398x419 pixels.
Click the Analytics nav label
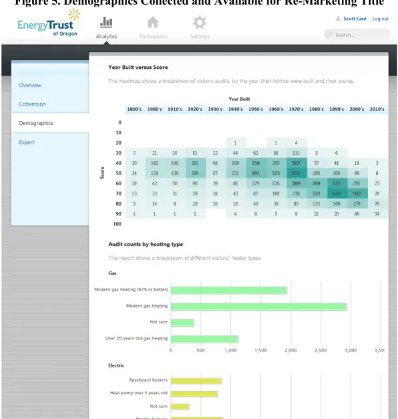106,36
